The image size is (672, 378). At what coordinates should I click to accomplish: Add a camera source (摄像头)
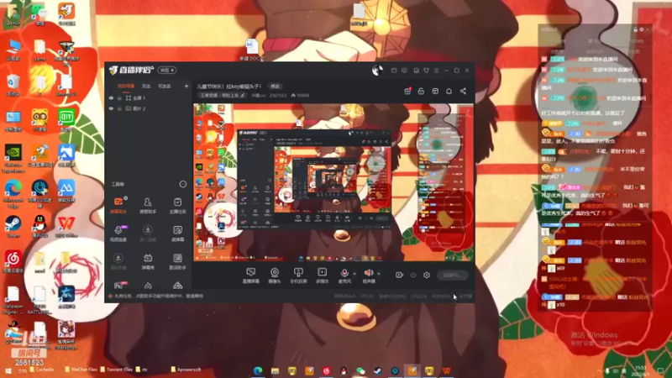pyautogui.click(x=275, y=276)
